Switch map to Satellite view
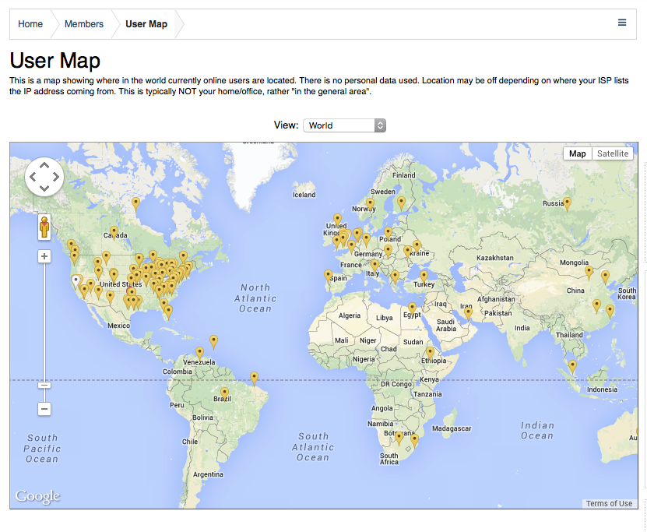 coord(612,153)
